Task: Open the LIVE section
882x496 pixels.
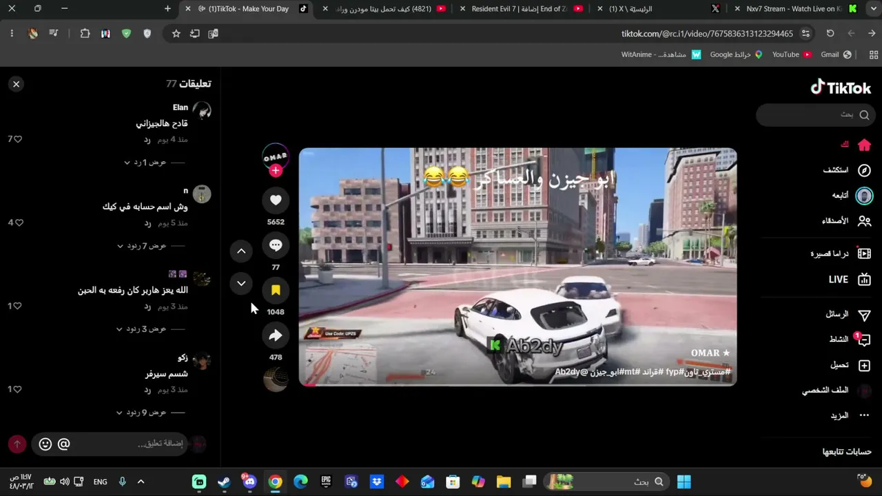Action: pos(850,280)
